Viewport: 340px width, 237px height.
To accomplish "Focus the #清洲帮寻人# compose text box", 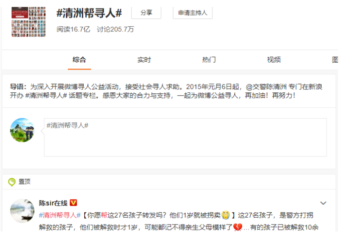I will [x=185, y=137].
